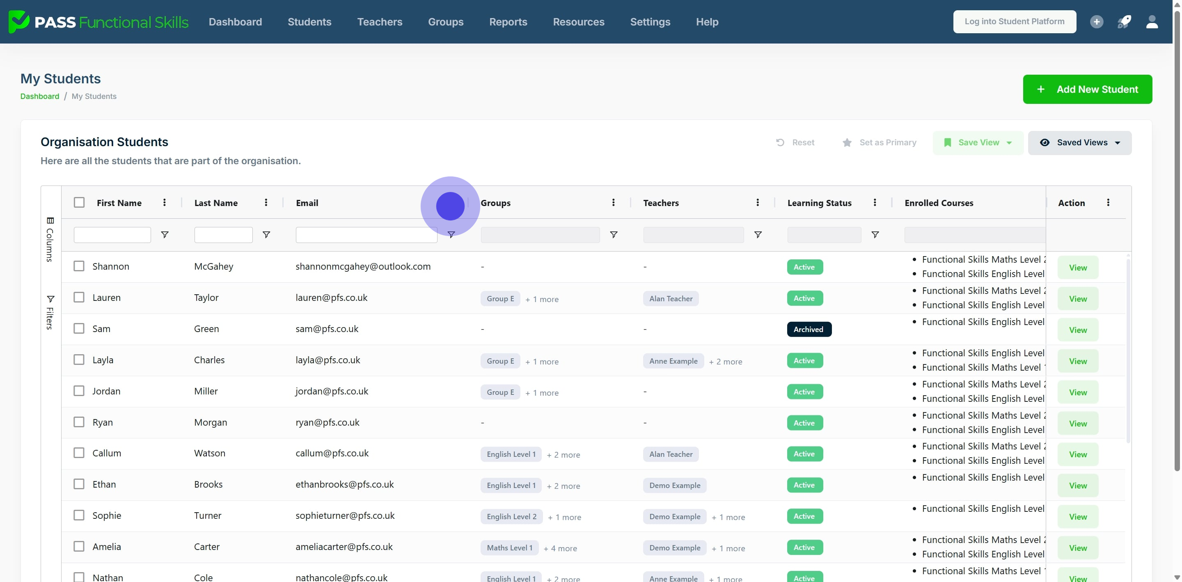This screenshot has width=1182, height=582.
Task: Open Action column menu dots
Action: pos(1108,202)
